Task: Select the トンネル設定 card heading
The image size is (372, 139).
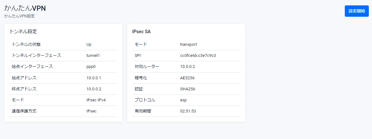Action: click(23, 32)
